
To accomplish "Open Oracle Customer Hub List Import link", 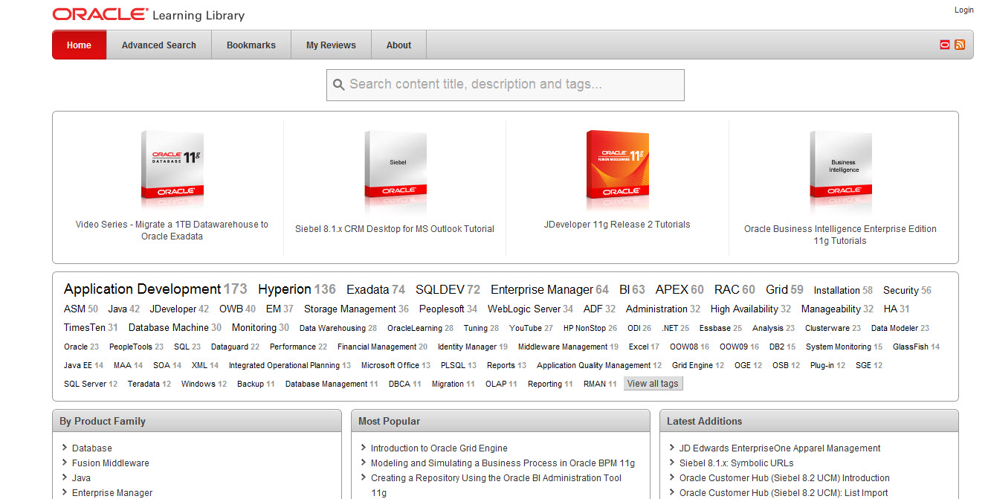I will pyautogui.click(x=784, y=492).
